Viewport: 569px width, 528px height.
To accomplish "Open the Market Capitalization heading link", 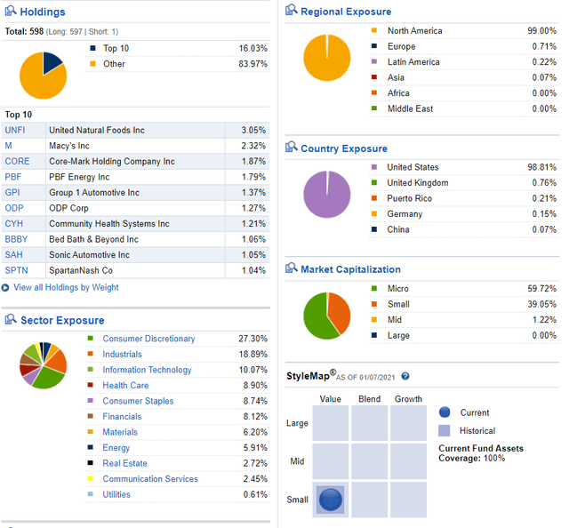I will (350, 269).
